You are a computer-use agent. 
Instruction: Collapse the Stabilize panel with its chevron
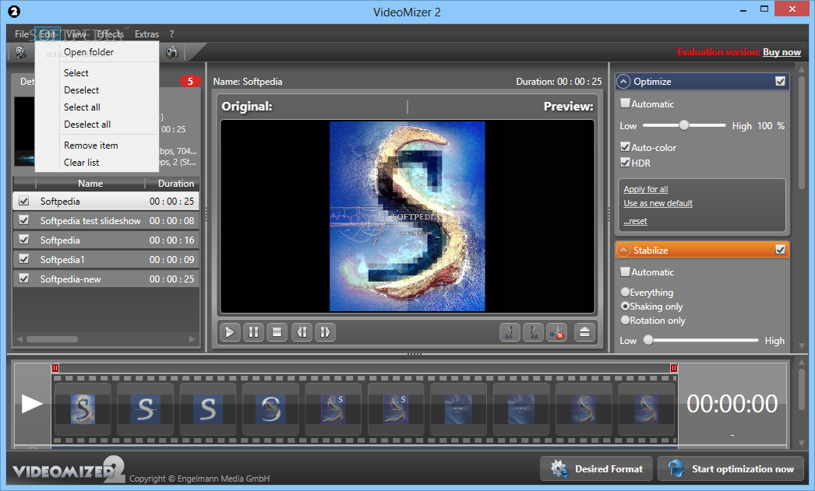click(x=623, y=251)
